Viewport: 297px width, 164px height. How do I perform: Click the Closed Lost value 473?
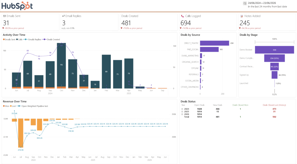pyautogui.click(x=274, y=109)
